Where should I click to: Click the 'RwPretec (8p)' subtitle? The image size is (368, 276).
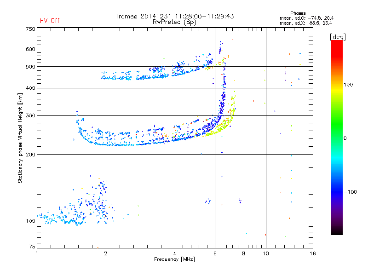174,22
